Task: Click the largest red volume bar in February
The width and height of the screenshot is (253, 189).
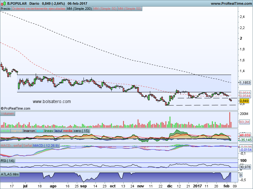Action: pos(230,120)
